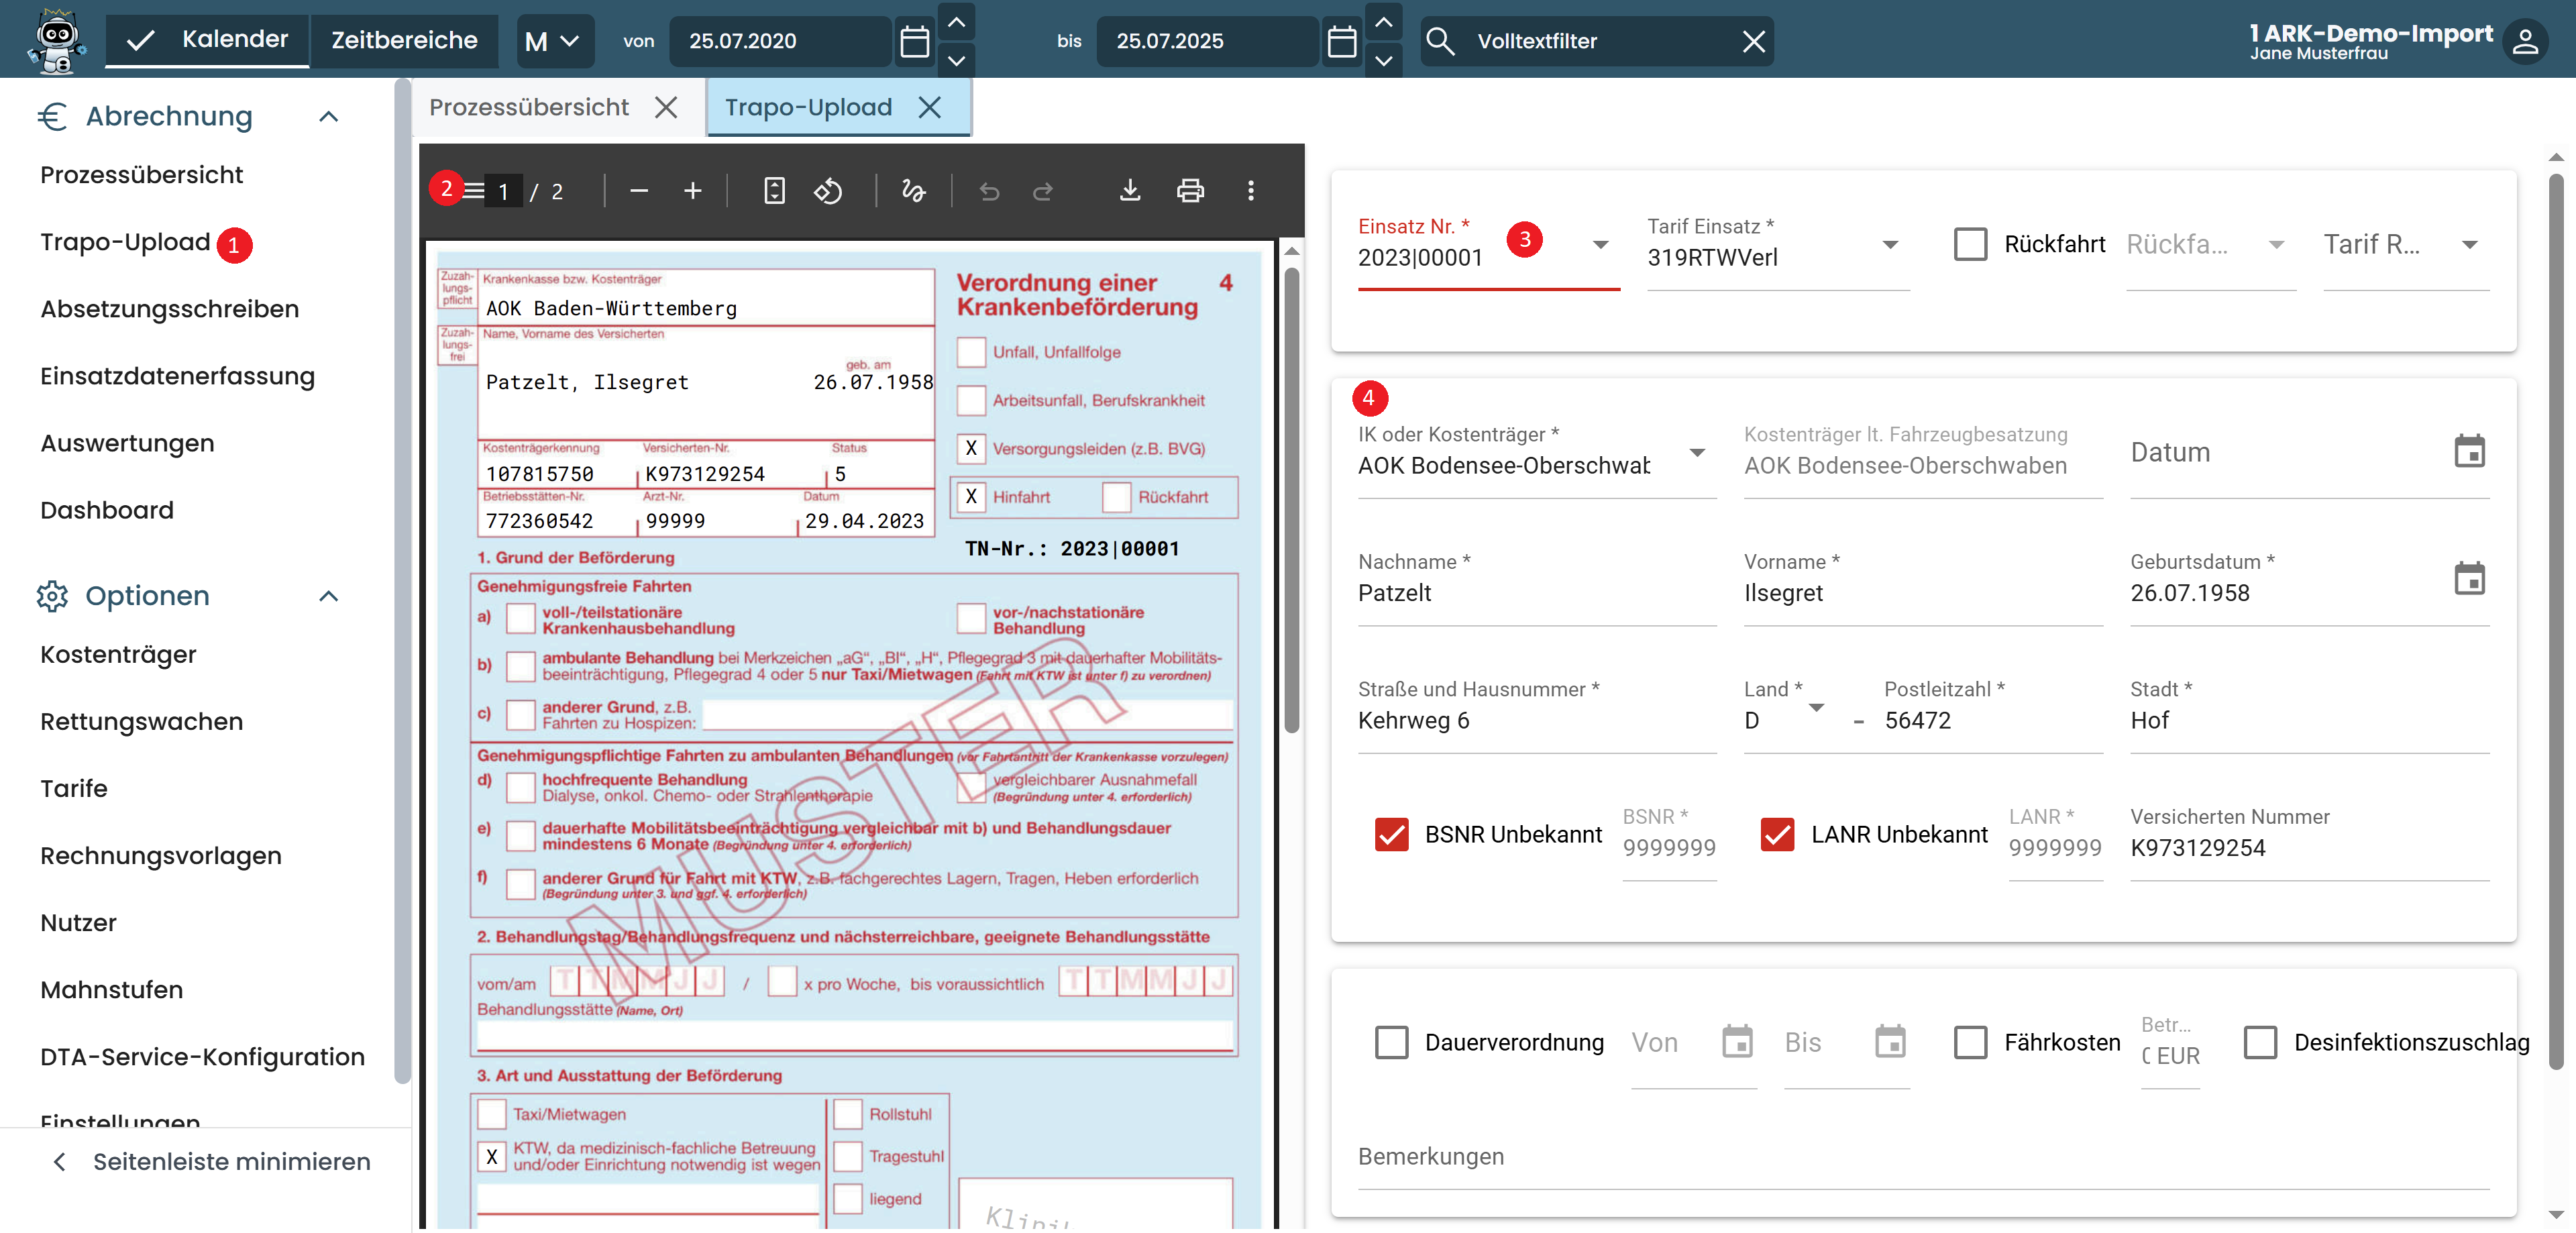Expand the IK oder Kostenträger dropdown
2576x1233 pixels.
1696,453
